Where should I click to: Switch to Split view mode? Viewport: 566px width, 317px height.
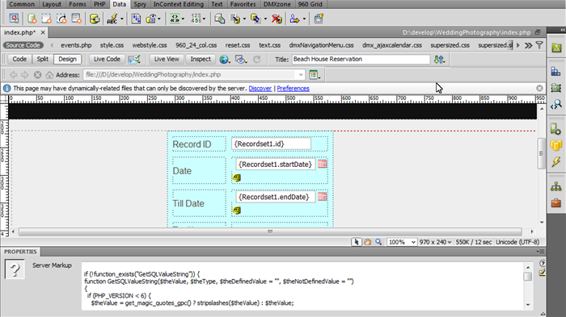pyautogui.click(x=43, y=59)
